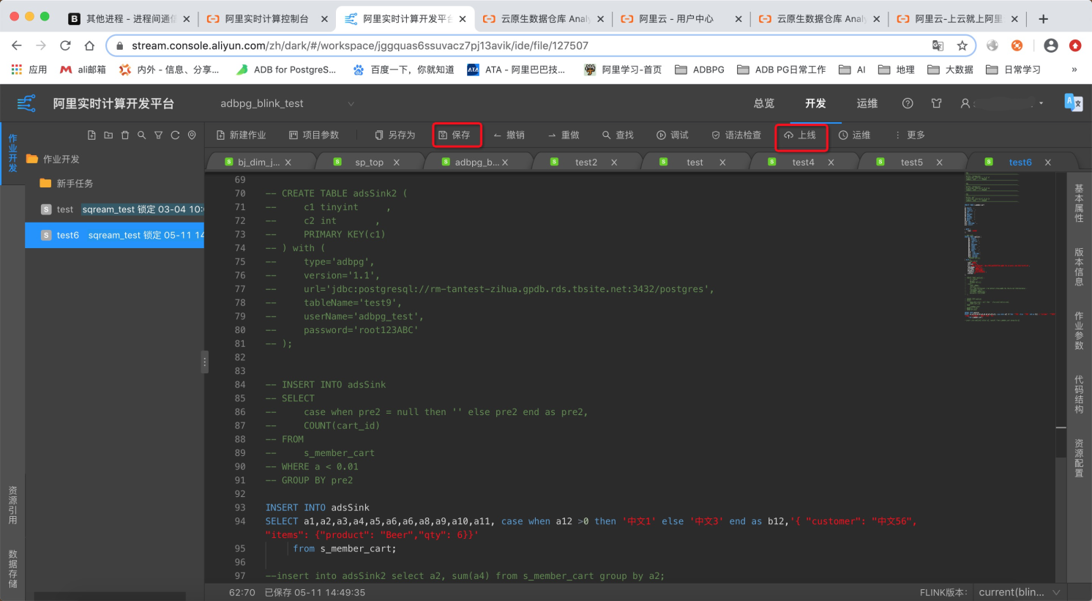Open the 运维 operations top nav item
Image resolution: width=1092 pixels, height=601 pixels.
(867, 104)
